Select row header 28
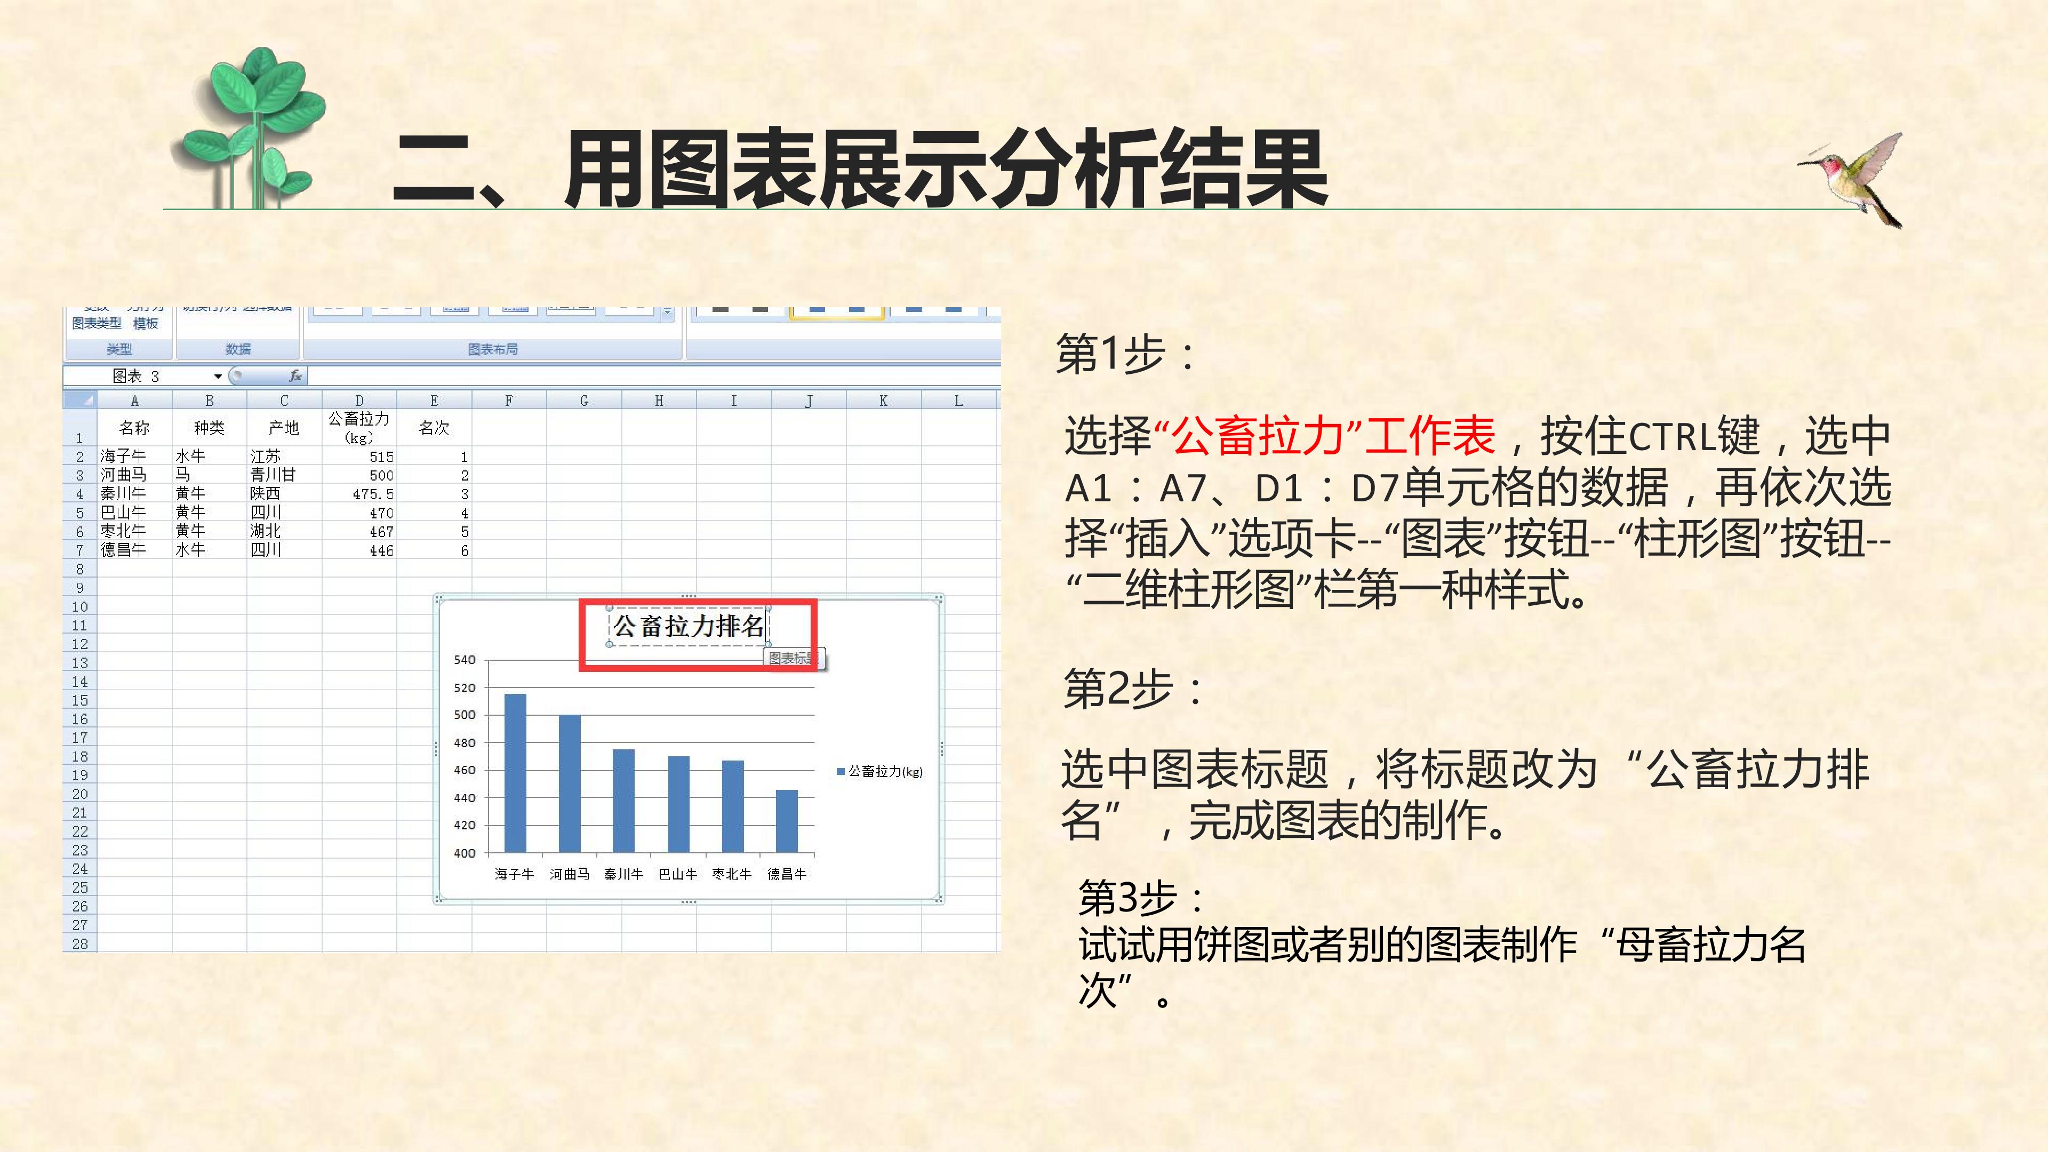 click(x=79, y=943)
